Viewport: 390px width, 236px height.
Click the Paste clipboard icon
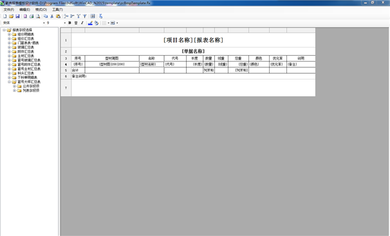click(58, 16)
